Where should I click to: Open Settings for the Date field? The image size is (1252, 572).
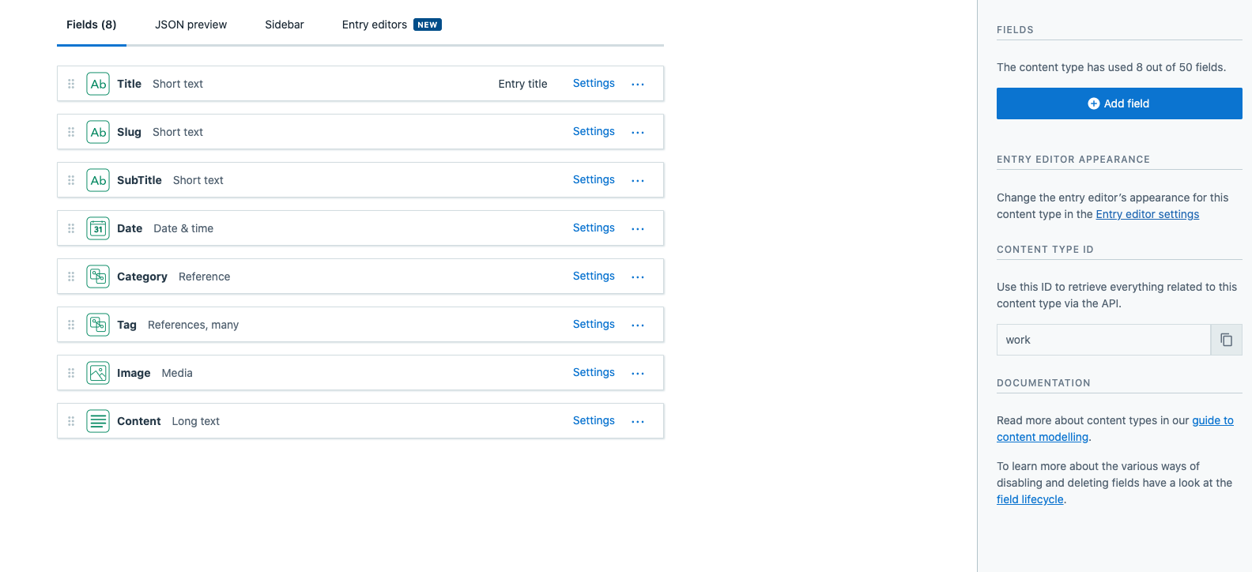coord(594,228)
